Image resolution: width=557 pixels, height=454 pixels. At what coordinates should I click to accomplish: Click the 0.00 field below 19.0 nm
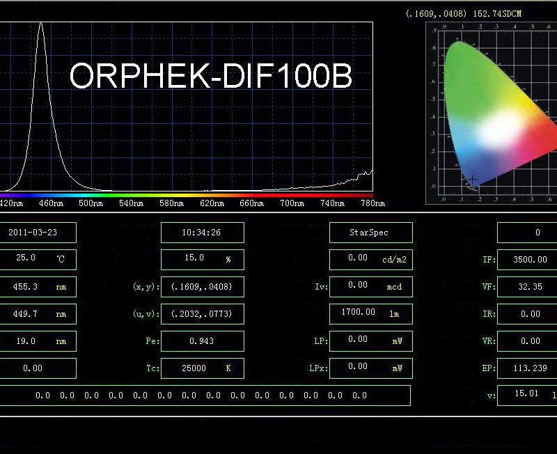tap(38, 368)
